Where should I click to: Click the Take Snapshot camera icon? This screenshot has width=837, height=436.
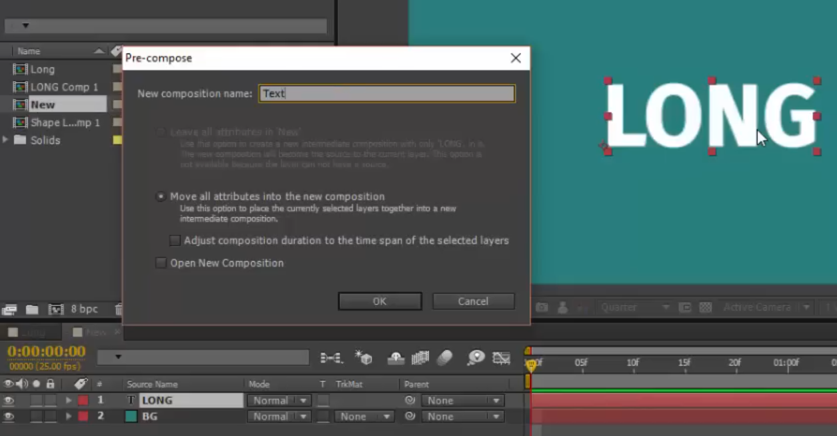click(x=542, y=308)
